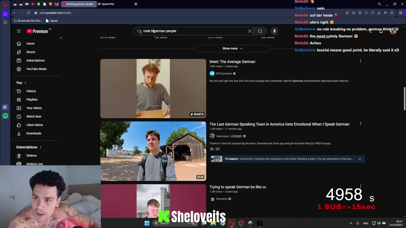Open the YouTube guide hamburger menu
The height and width of the screenshot is (228, 406).
click(19, 31)
